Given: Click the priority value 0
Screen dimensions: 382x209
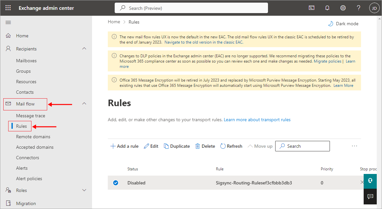Looking at the screenshot, I should point(322,183).
